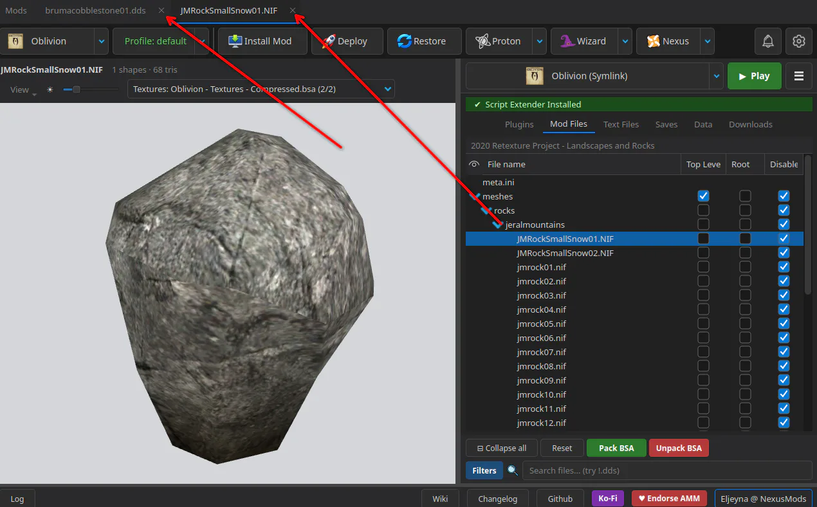Check Top Level box for JMRockSmallSnow02.NIF
Image resolution: width=817 pixels, height=507 pixels.
pyautogui.click(x=703, y=252)
